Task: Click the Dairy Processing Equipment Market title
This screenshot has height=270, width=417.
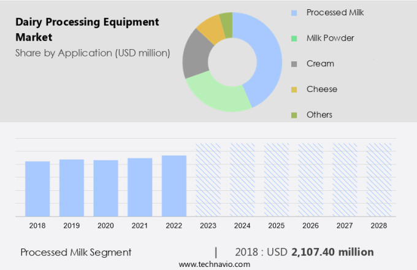Action: pos(87,29)
